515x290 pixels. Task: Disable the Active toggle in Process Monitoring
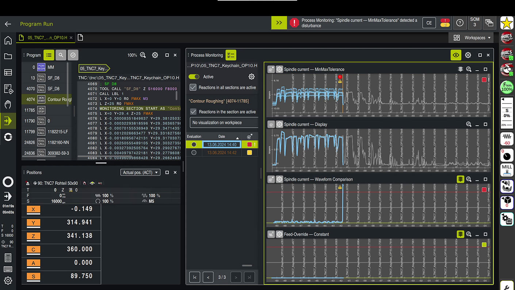pos(194,77)
